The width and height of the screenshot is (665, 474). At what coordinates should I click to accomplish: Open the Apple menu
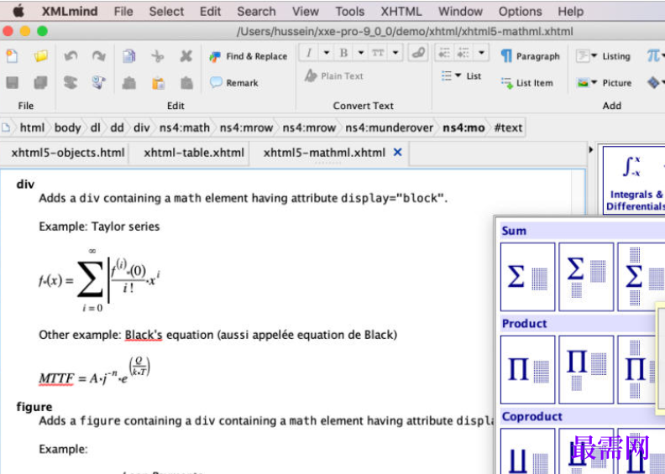[x=18, y=11]
